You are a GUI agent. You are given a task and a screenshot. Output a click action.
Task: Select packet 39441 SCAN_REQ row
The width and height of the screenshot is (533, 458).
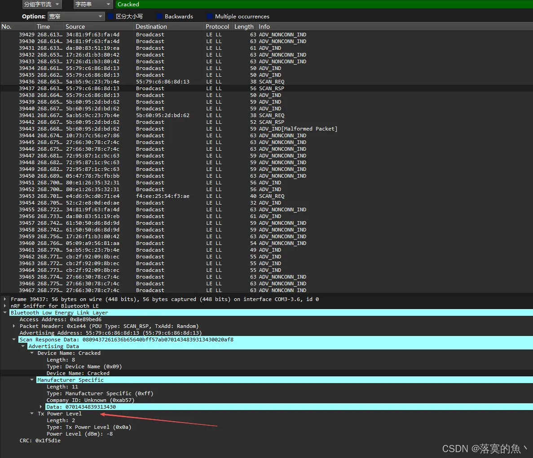tap(267, 115)
